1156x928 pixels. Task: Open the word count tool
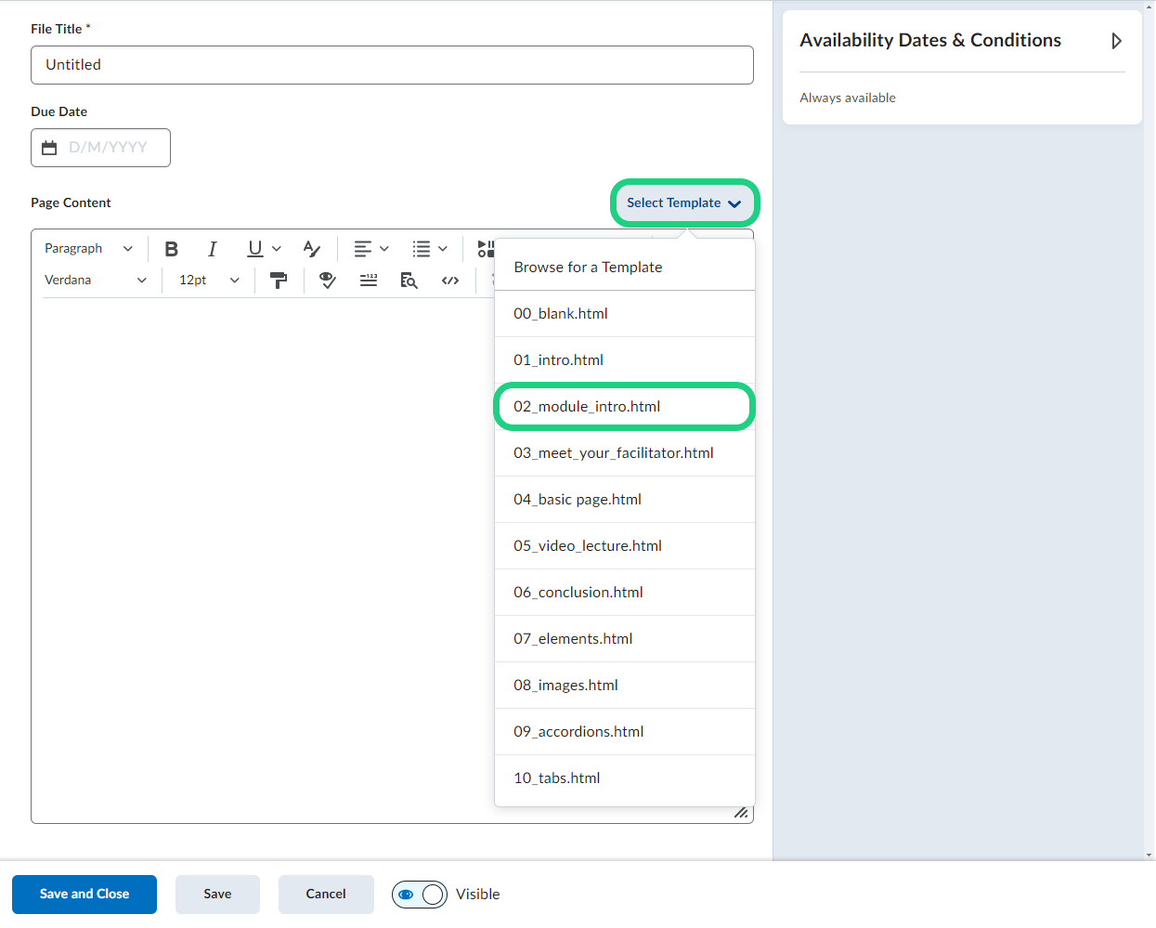(369, 281)
